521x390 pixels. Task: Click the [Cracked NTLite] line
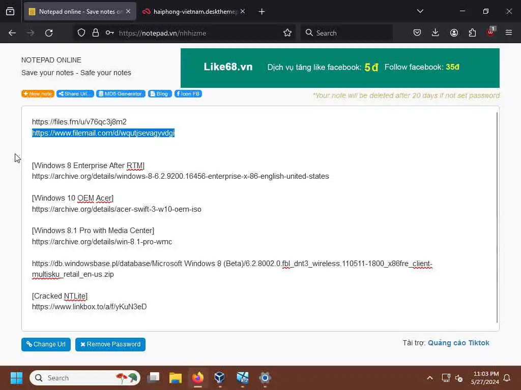60,296
